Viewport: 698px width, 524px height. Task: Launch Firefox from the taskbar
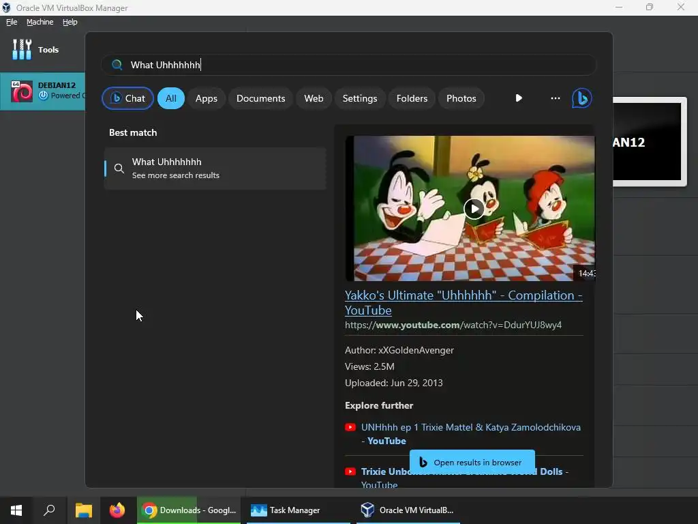117,510
